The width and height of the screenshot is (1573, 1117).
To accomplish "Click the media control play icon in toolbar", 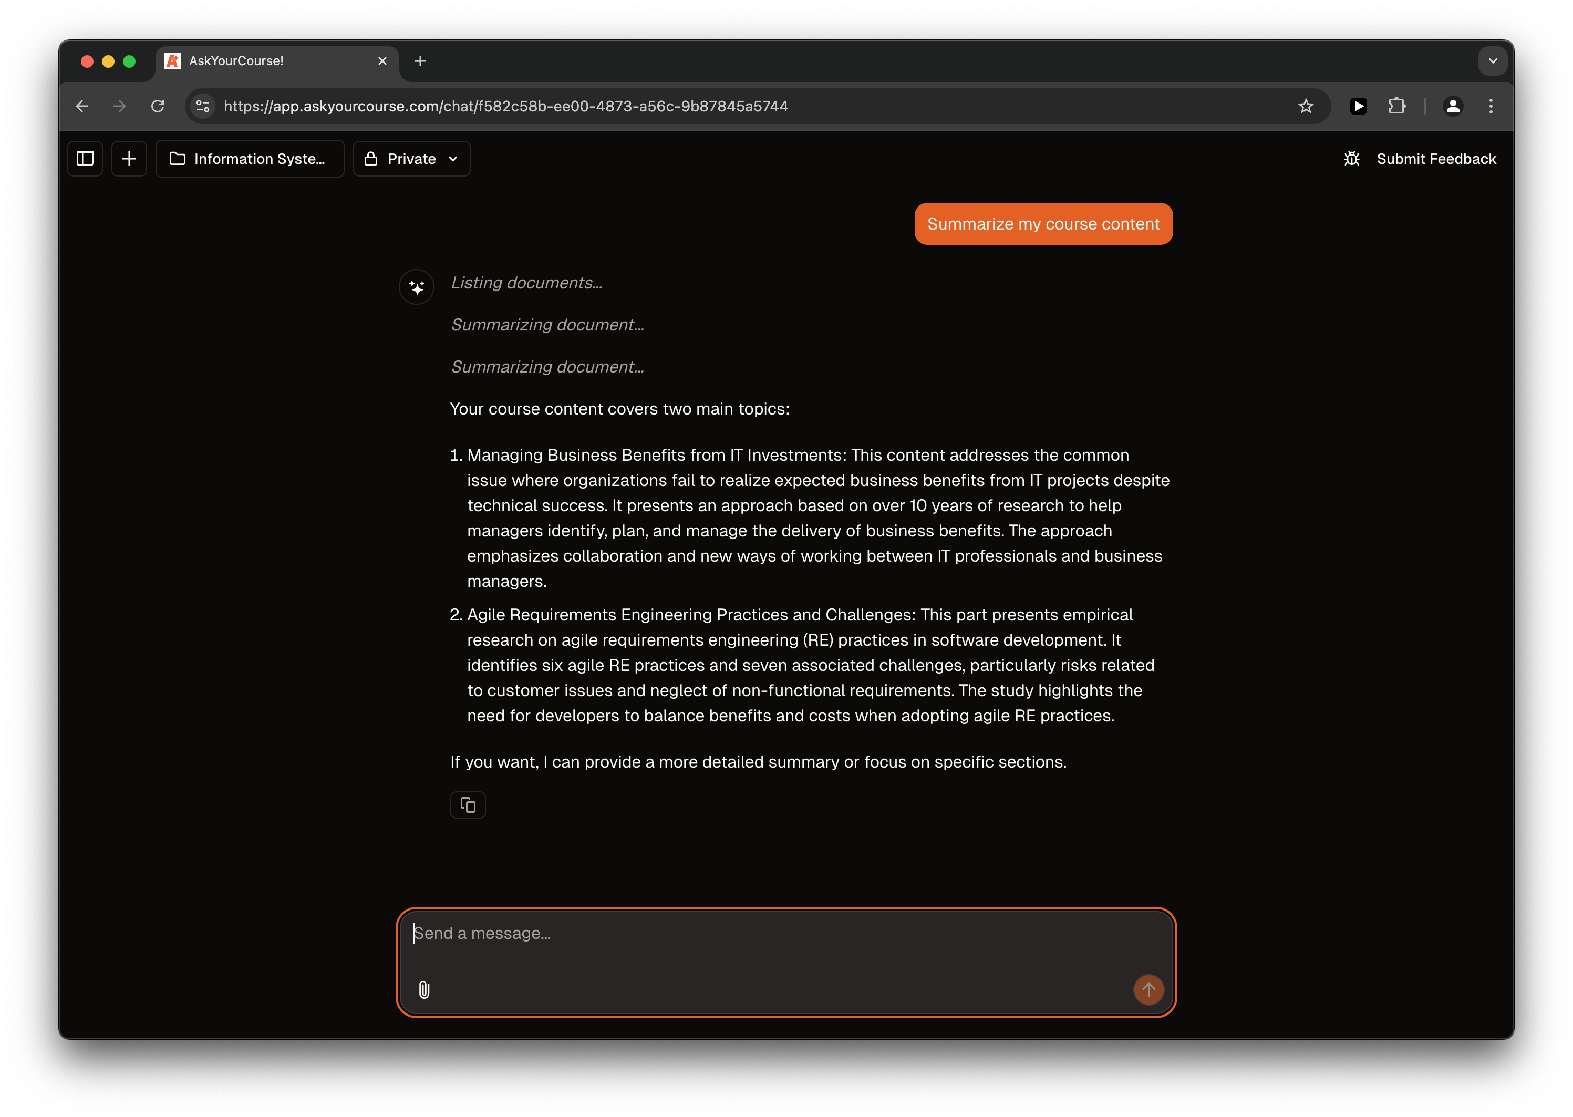I will coord(1358,106).
